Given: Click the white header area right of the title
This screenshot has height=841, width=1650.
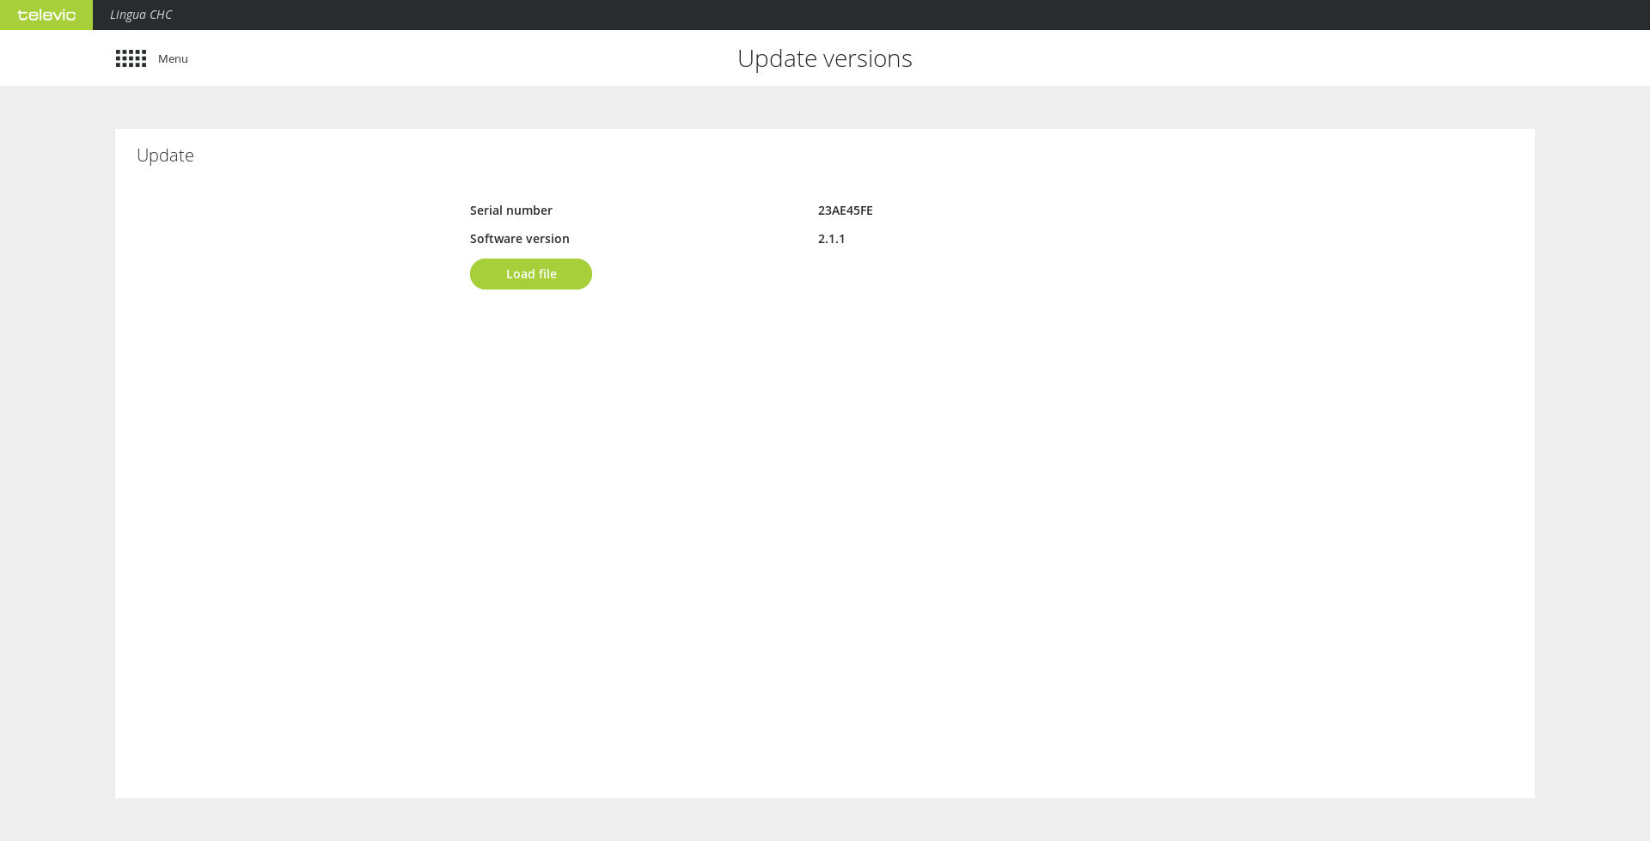Looking at the screenshot, I should coord(1289,58).
